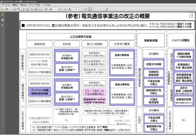Go to previous page with up arrow

pyautogui.click(x=46, y=9)
